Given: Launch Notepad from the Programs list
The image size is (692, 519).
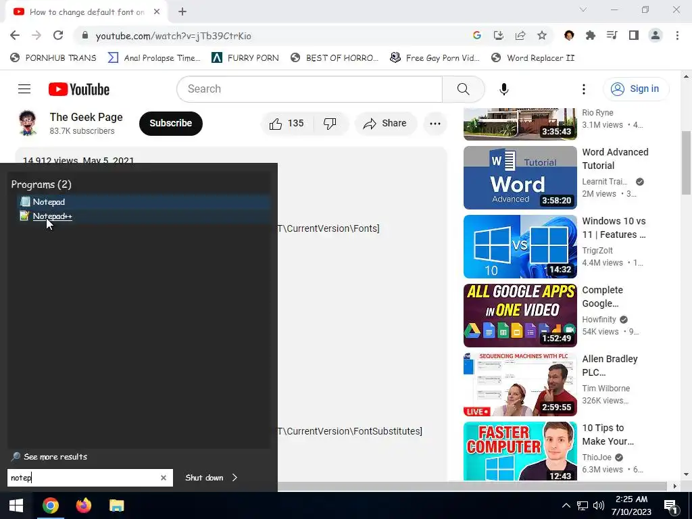Looking at the screenshot, I should [144, 201].
